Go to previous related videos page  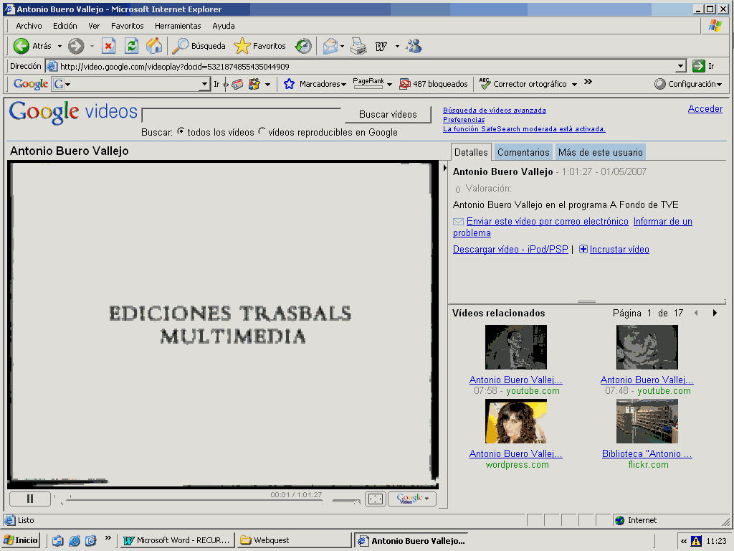[x=696, y=313]
